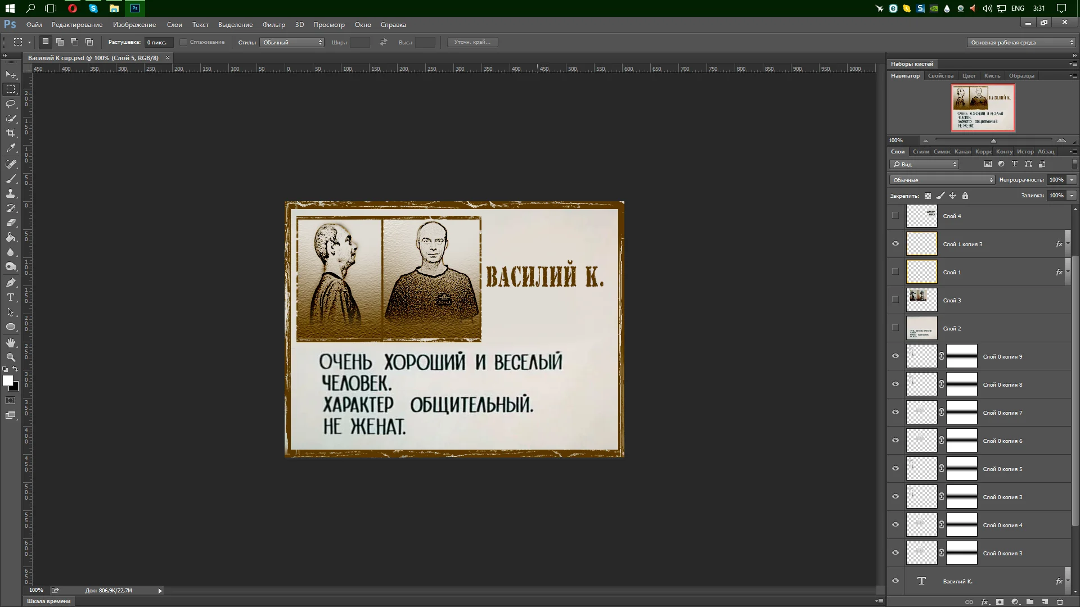Show the hidden Слой 3 layer
Screen dimensions: 1080x607
pos(895,300)
